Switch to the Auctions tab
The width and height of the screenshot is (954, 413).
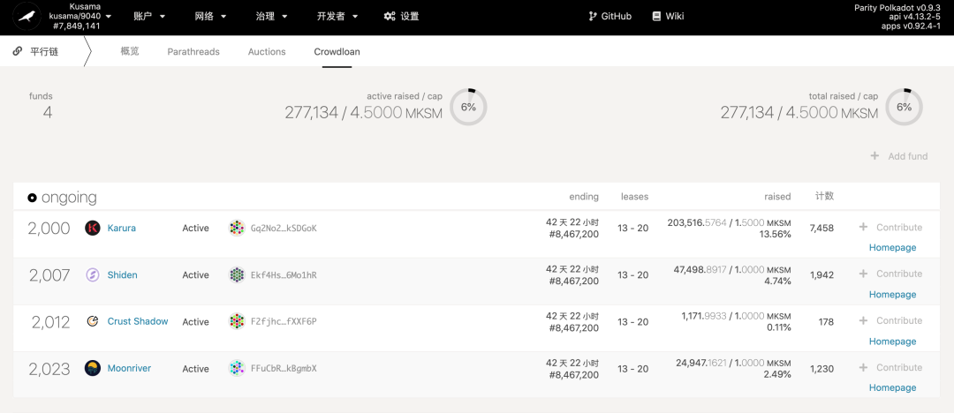click(267, 52)
